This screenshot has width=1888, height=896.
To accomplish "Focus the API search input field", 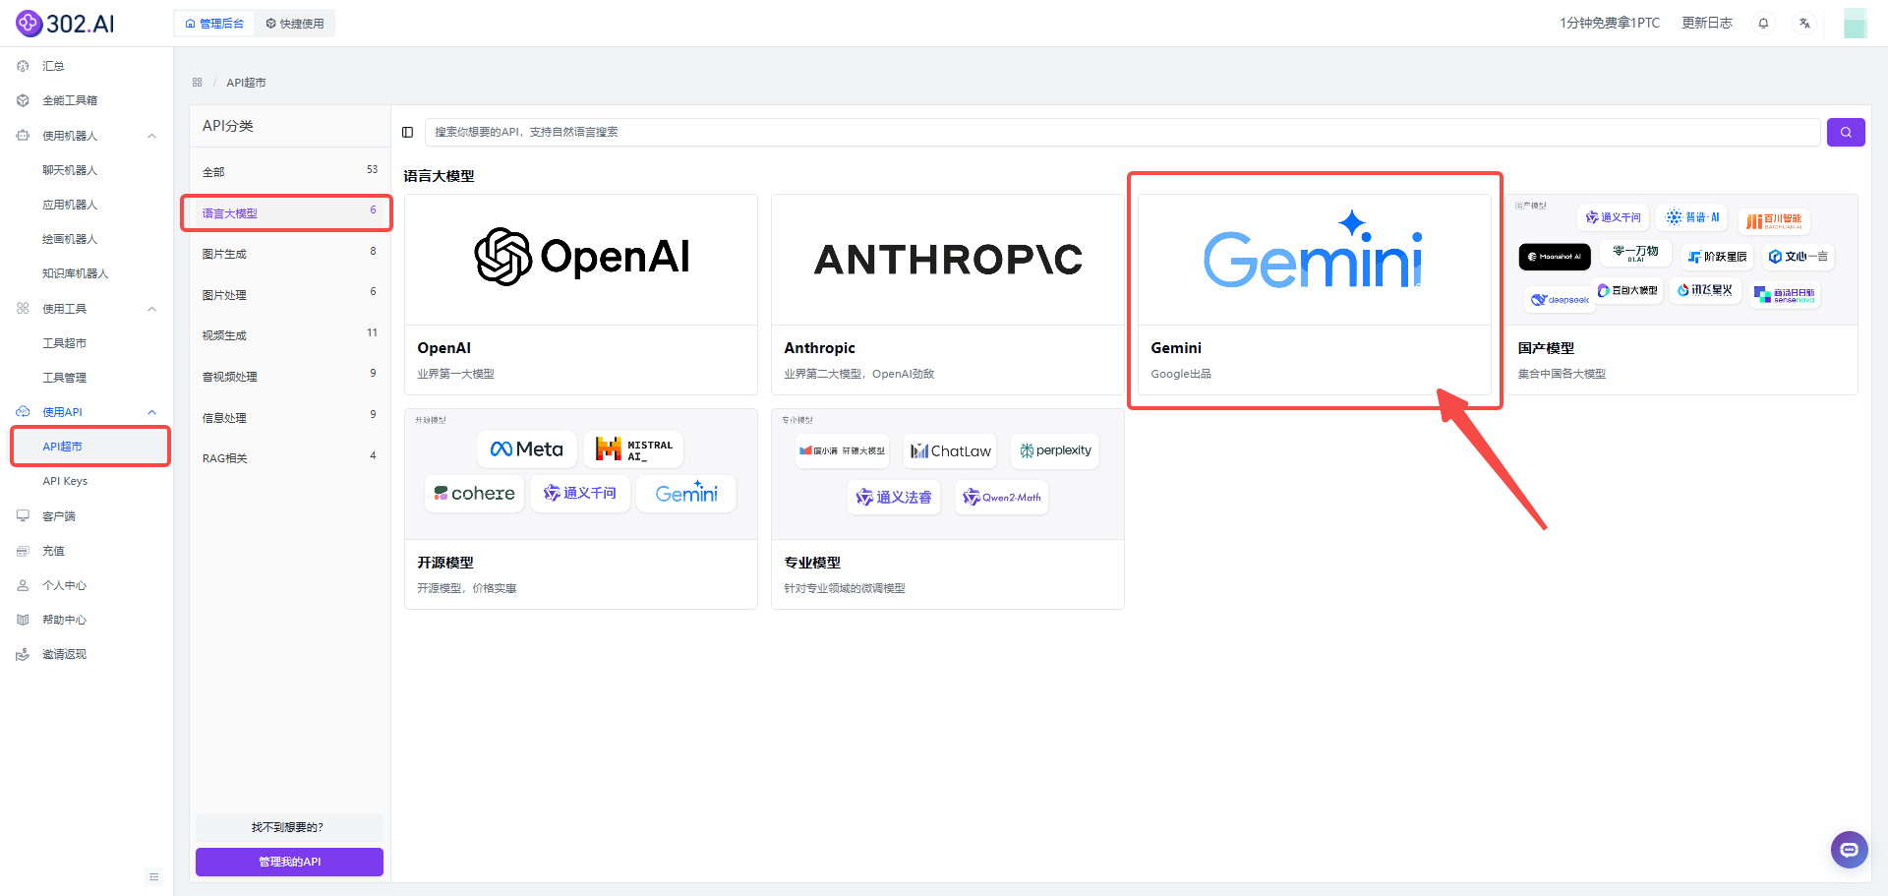I will tap(1122, 132).
